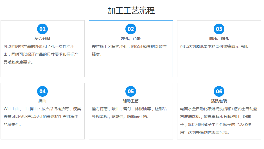The height and width of the screenshot is (149, 264).
Task: Click the description starting 电离水全自动化喷淋
Action: click(218, 121)
